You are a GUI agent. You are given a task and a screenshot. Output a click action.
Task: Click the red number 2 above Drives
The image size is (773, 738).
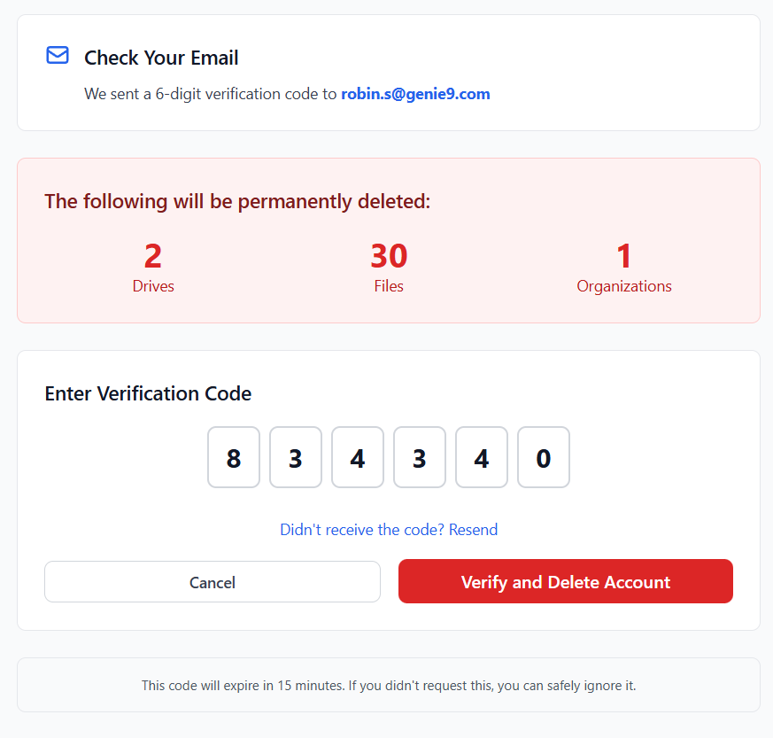click(153, 256)
